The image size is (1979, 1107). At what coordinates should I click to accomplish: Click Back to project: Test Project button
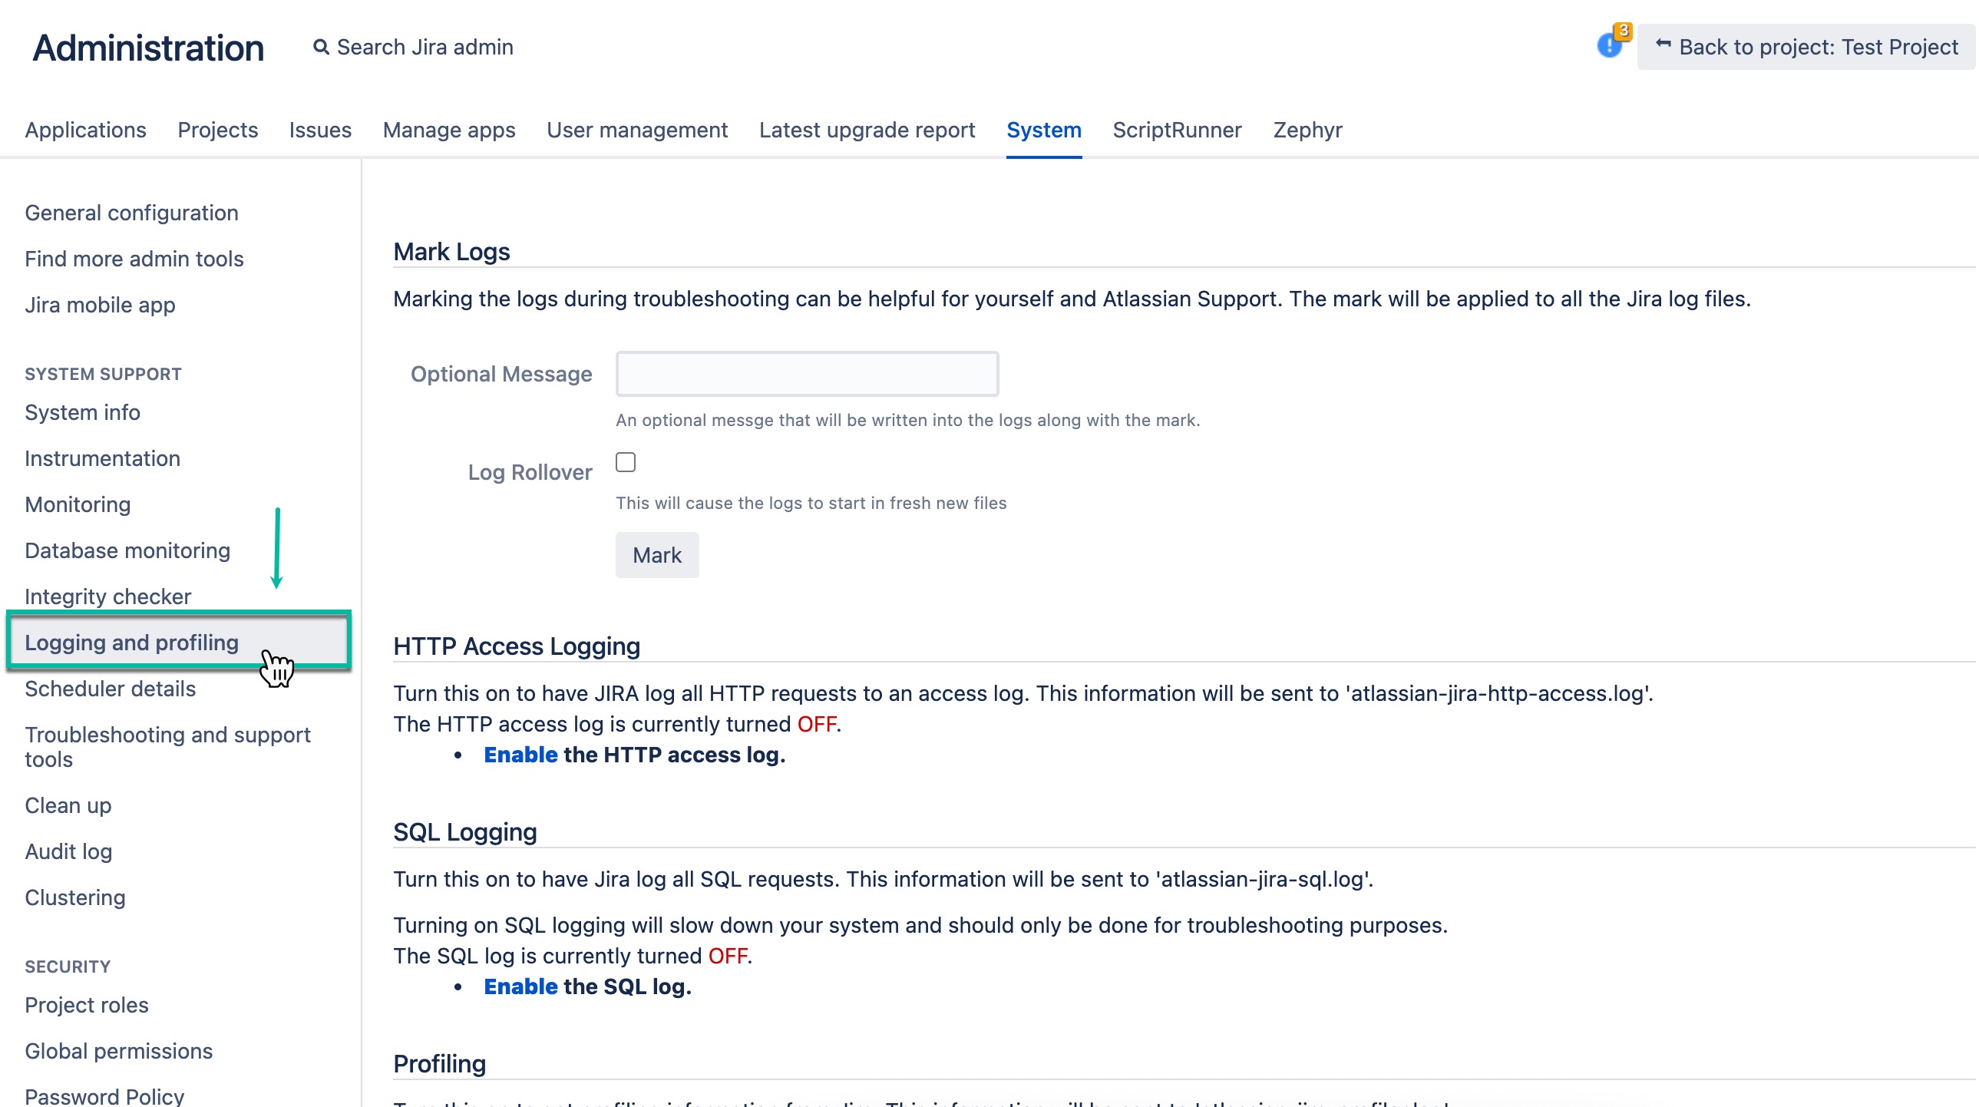click(x=1806, y=48)
